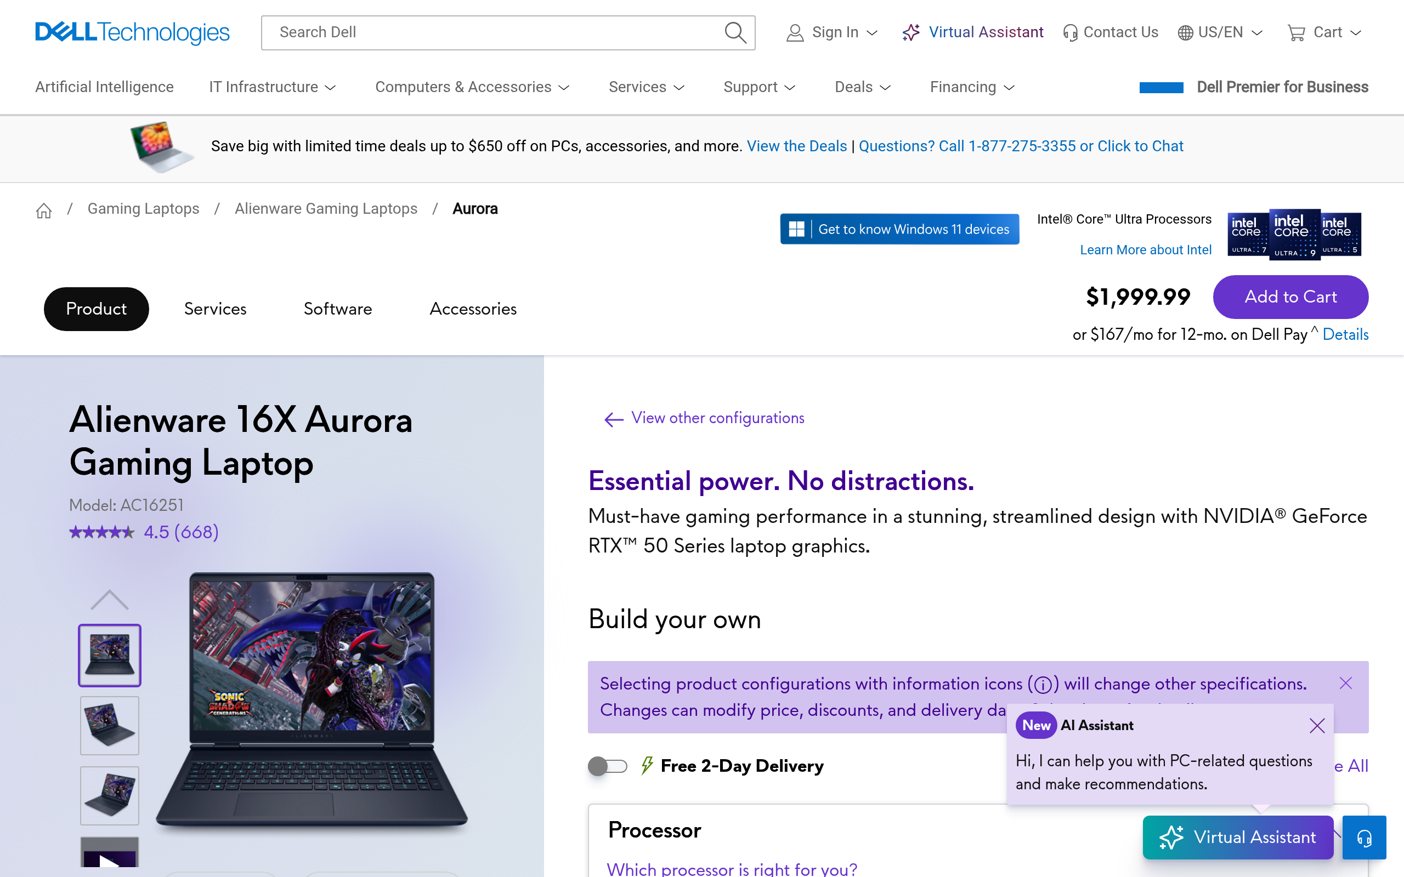
Task: Dismiss the purple configuration notice banner
Action: tap(1345, 684)
